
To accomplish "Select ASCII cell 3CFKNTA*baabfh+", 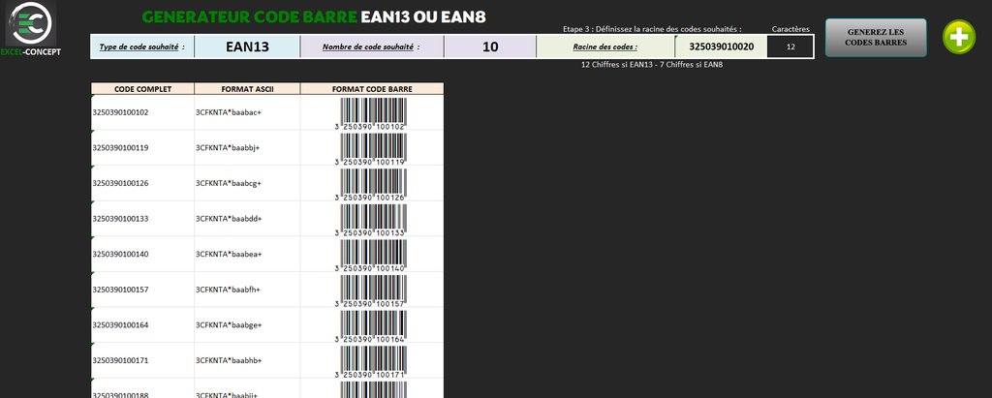I will pyautogui.click(x=247, y=290).
